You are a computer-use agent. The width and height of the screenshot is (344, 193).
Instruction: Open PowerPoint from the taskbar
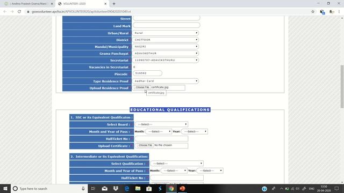tap(182, 188)
